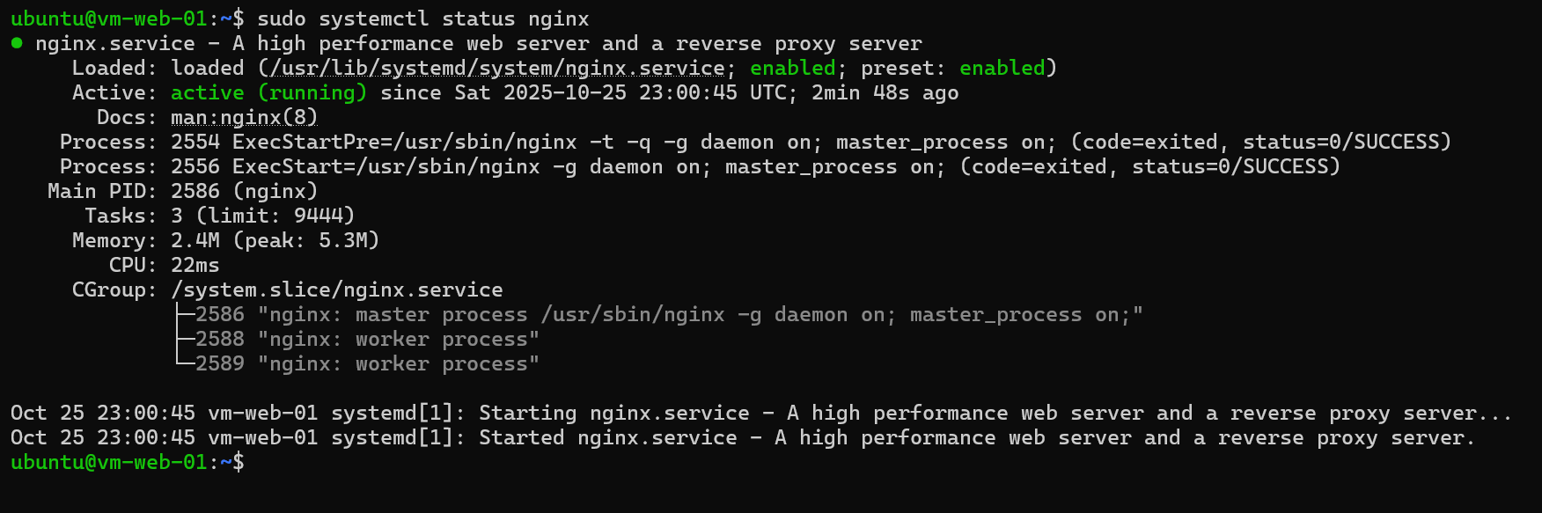Viewport: 1542px width, 513px height.
Task: Click the CGroup /system.slice/nginx.service path
Action: pyautogui.click(x=337, y=290)
